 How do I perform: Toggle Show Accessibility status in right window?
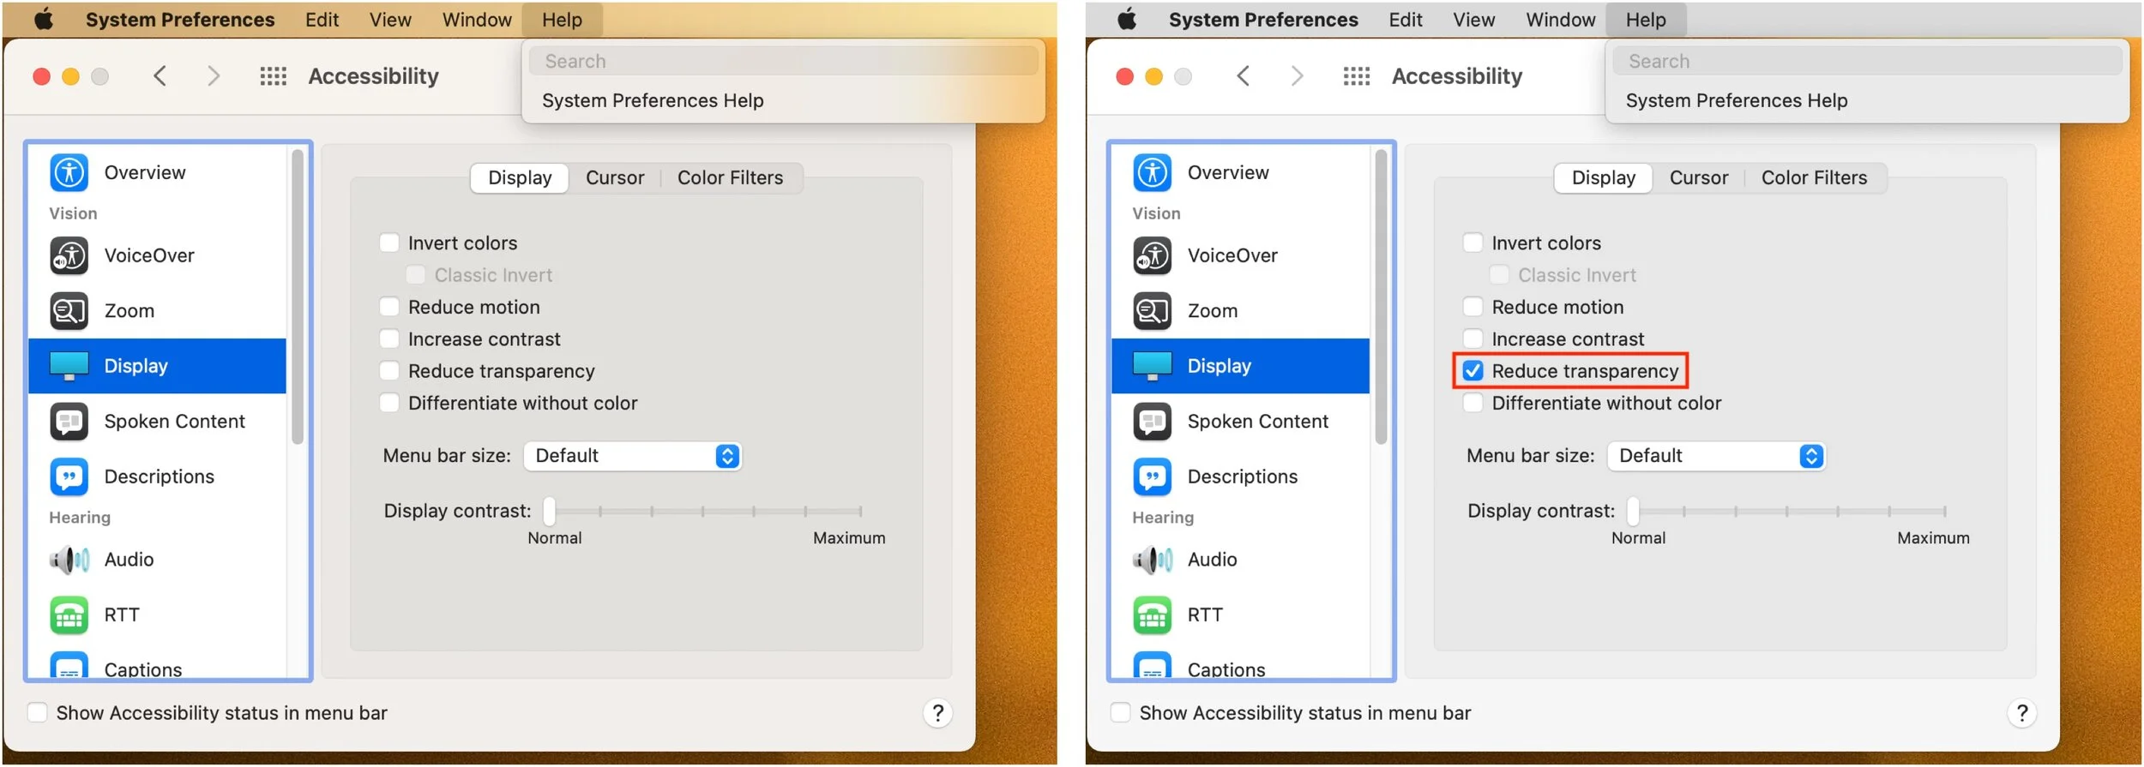[x=1120, y=713]
